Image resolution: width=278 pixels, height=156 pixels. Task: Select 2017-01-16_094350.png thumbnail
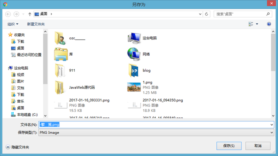coord(134,105)
